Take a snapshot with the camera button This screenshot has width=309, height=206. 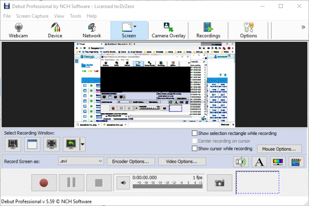pyautogui.click(x=220, y=183)
